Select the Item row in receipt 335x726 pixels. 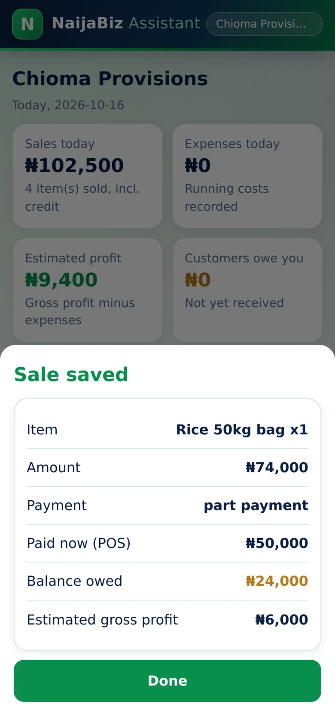(167, 430)
